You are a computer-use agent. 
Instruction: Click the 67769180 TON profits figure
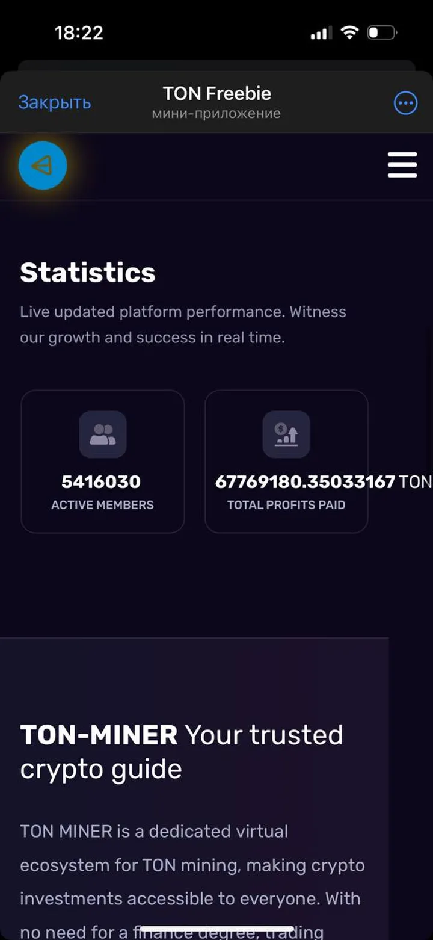[x=313, y=481]
